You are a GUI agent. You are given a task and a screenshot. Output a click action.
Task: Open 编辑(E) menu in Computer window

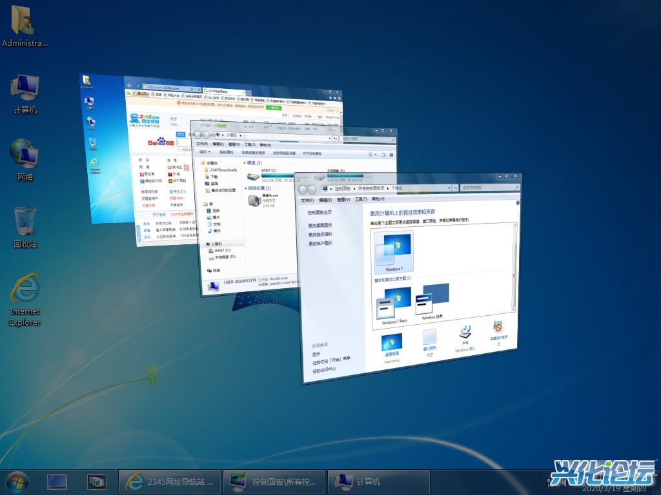tap(218, 144)
